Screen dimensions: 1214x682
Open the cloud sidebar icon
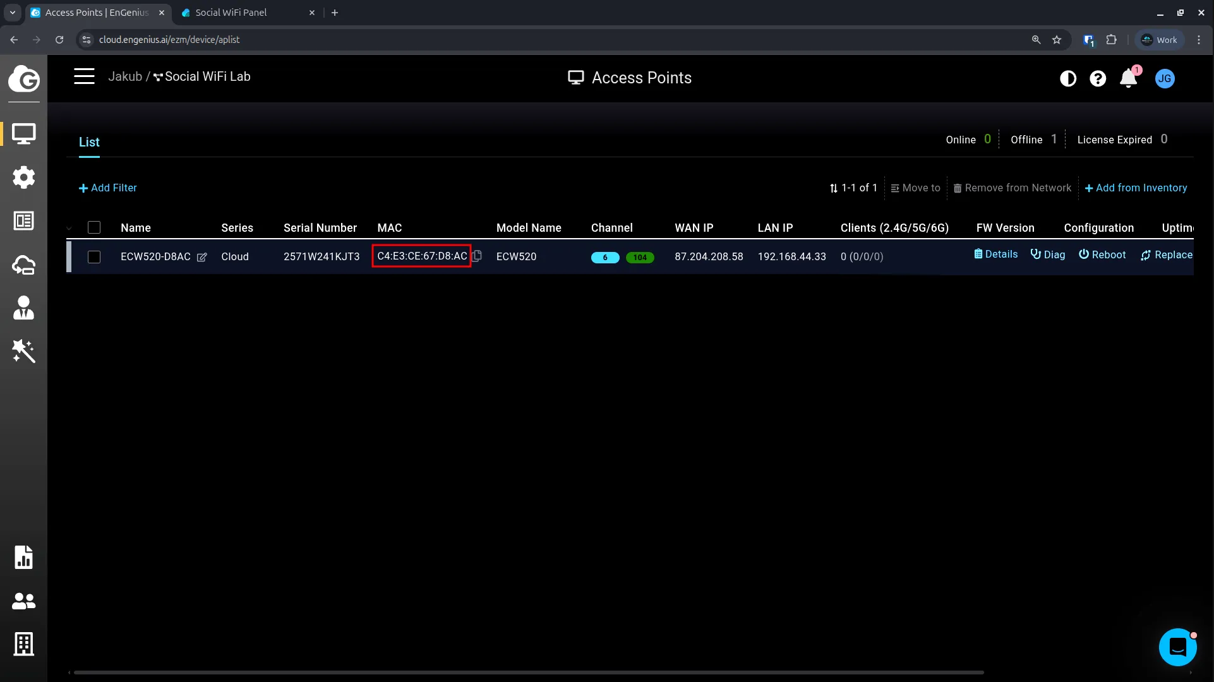23,265
